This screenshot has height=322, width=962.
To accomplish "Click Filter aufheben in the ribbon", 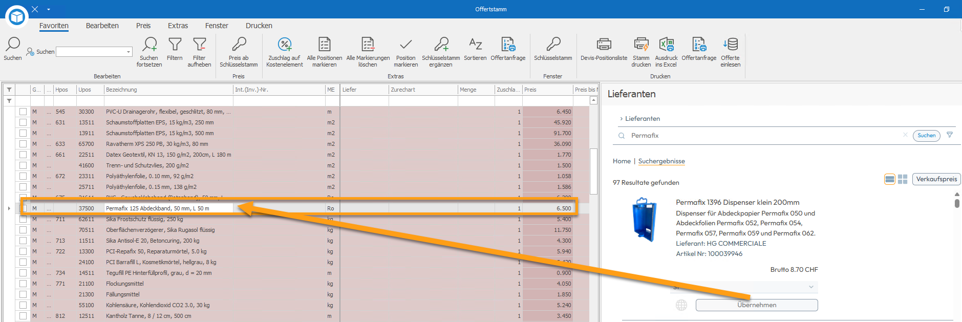I will pos(199,52).
